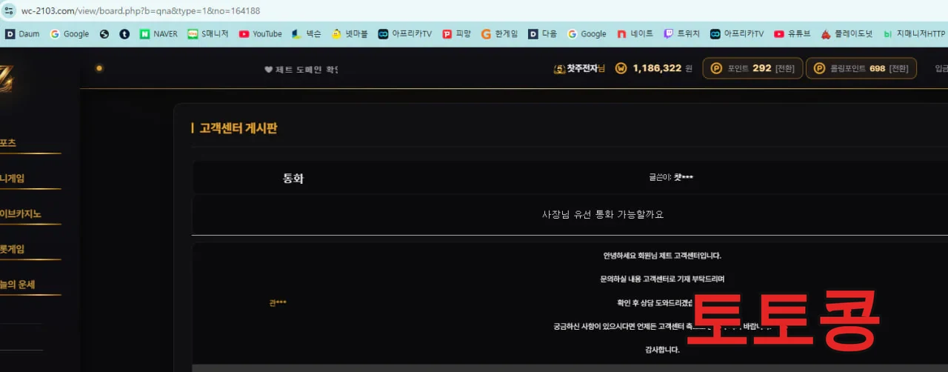This screenshot has height=372, width=948.
Task: Open the 아프리카TV bookmark after 트위치
Action: coord(737,33)
